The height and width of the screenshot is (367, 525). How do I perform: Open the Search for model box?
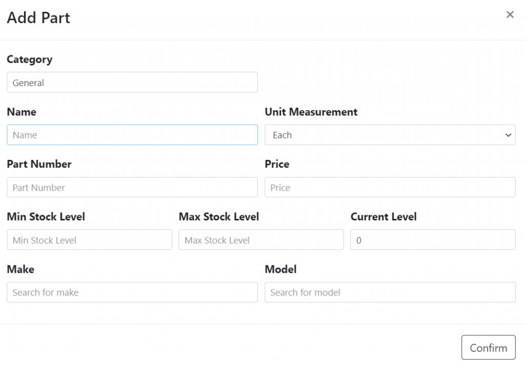390,292
